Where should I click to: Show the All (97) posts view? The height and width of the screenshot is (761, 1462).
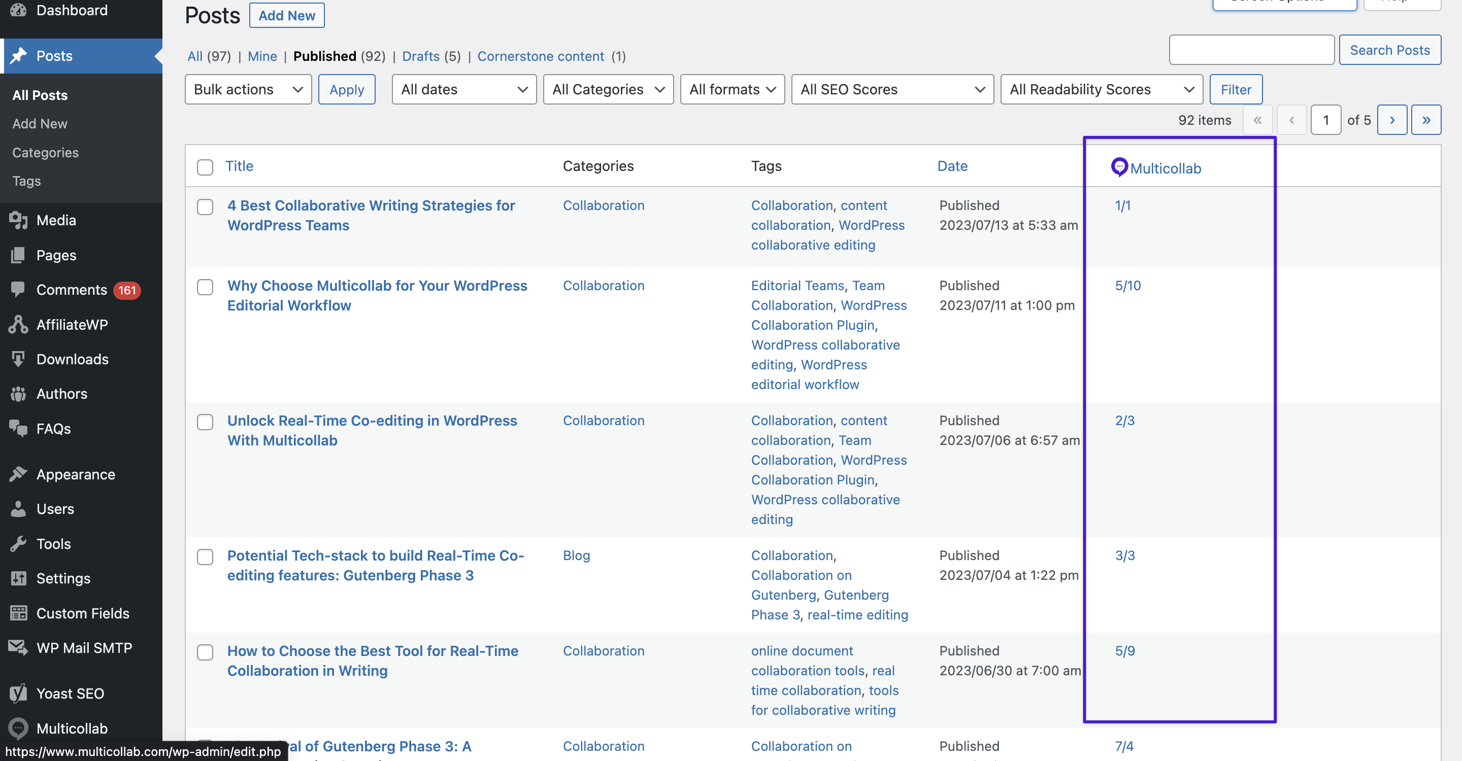[209, 56]
